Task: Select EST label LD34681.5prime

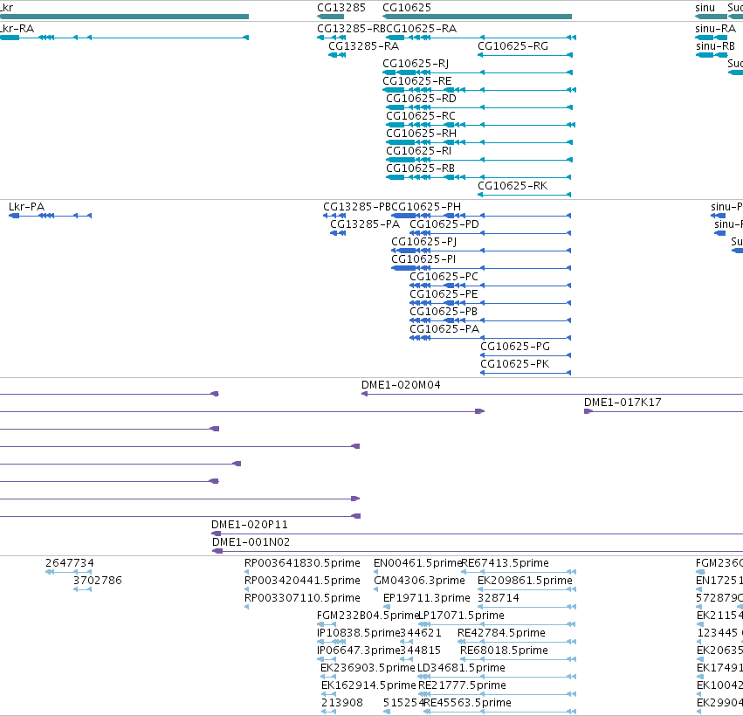Action: pyautogui.click(x=461, y=669)
